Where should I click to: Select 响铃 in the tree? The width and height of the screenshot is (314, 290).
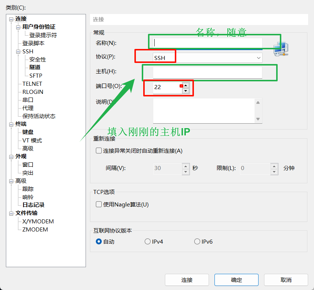(28, 197)
